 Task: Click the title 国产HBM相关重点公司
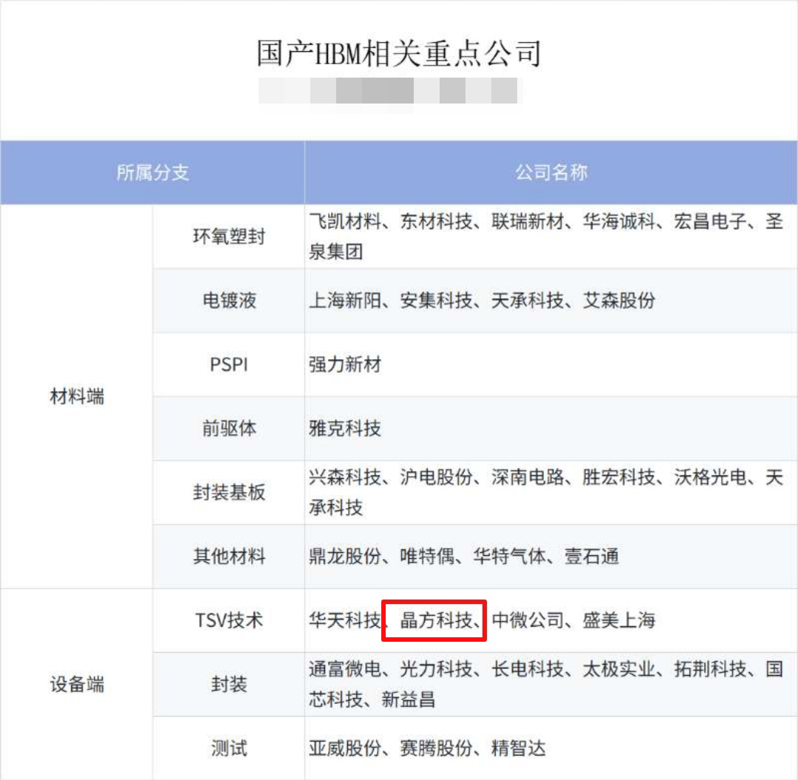coord(398,53)
